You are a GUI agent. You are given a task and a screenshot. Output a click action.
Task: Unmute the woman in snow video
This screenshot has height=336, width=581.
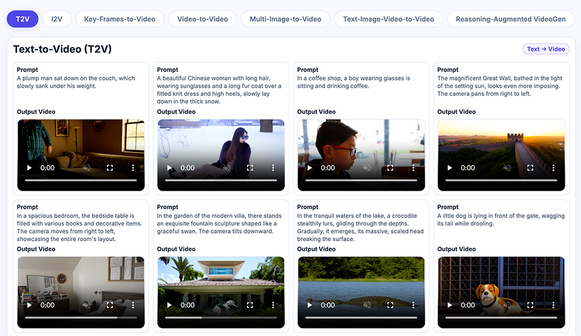coord(227,168)
